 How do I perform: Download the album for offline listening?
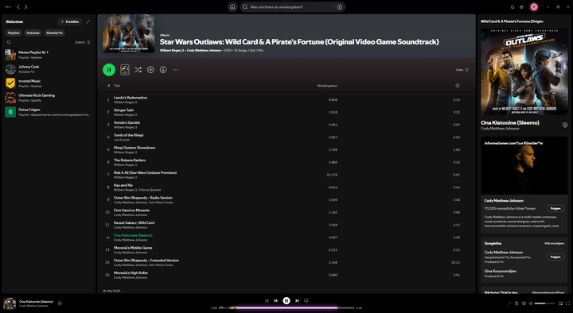163,70
